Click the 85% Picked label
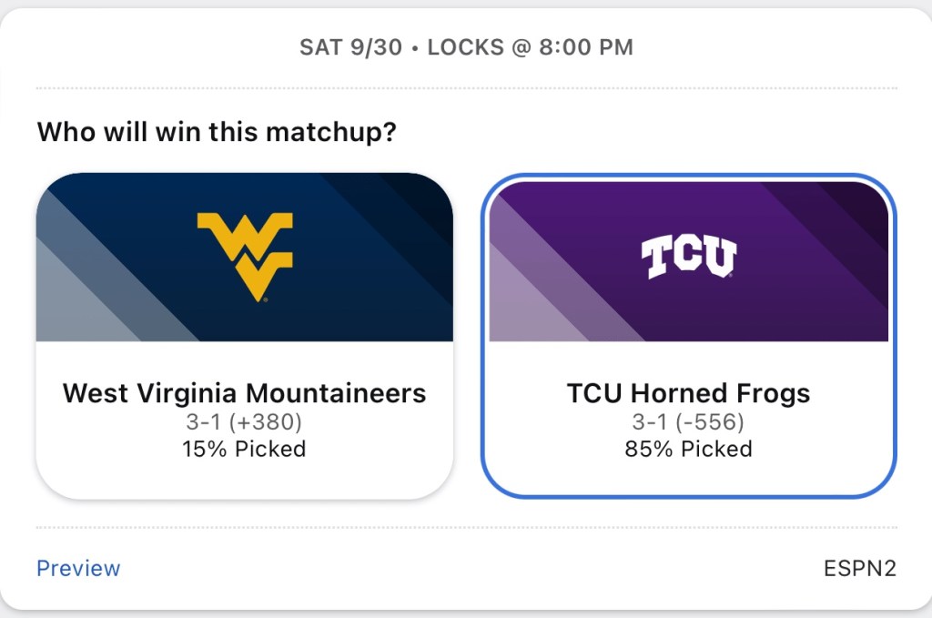Screen dimensions: 932x618 [688, 449]
